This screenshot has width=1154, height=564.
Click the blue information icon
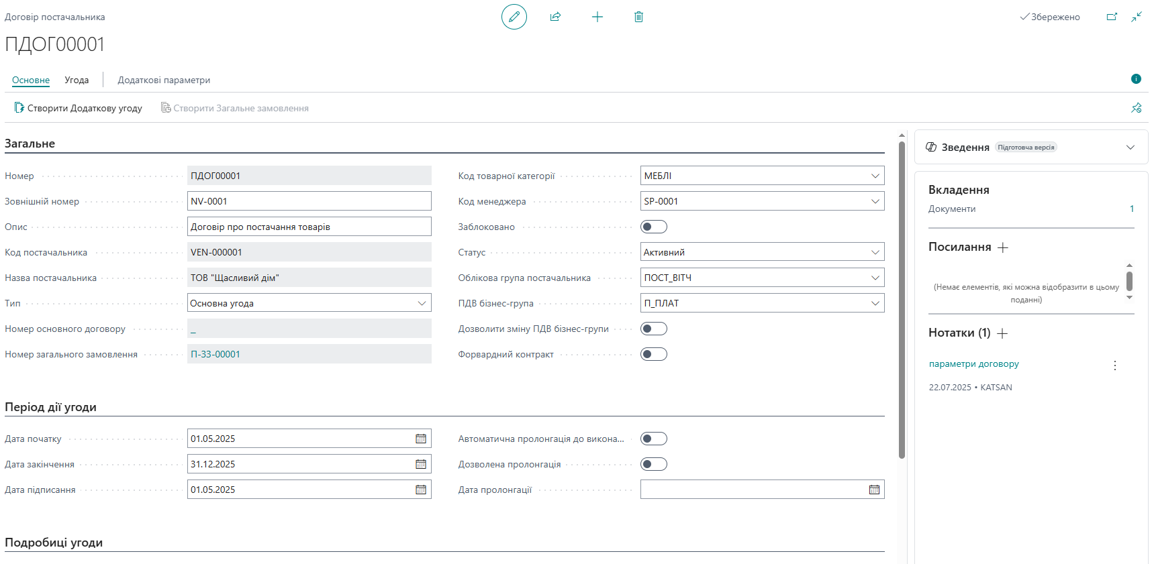coord(1136,79)
